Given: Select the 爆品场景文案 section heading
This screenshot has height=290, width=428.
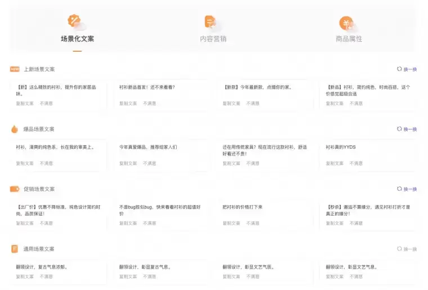Looking at the screenshot, I should coord(39,129).
